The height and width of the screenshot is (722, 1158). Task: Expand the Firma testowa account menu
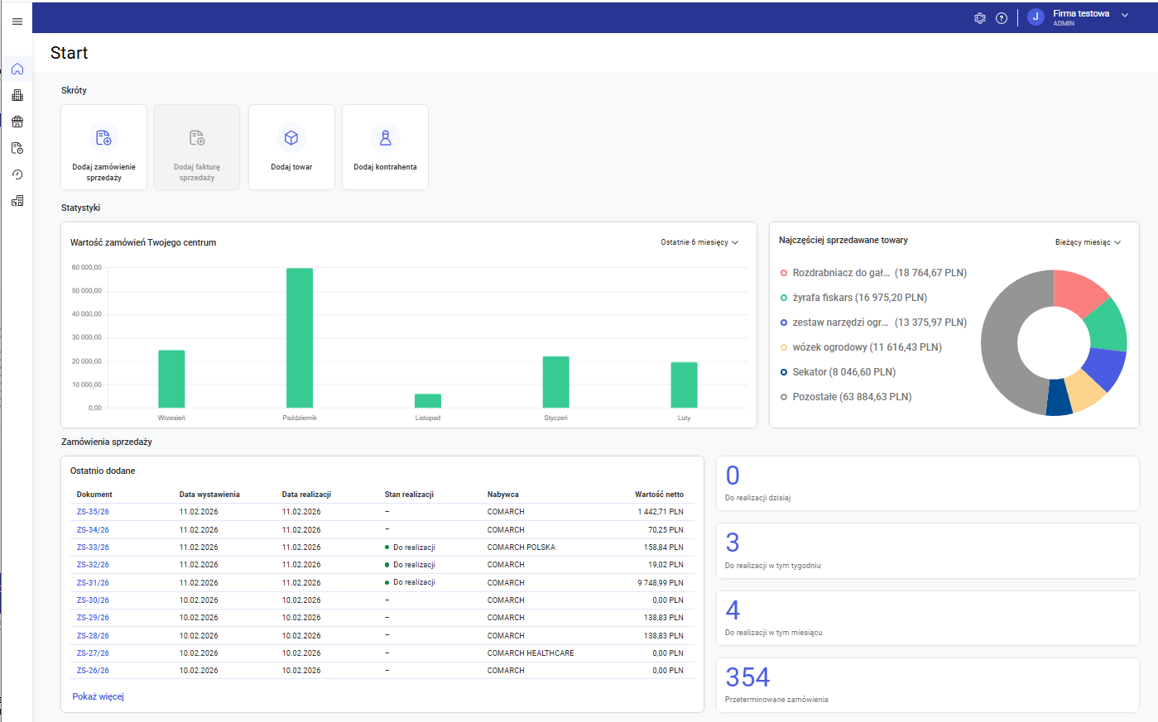click(x=1124, y=15)
